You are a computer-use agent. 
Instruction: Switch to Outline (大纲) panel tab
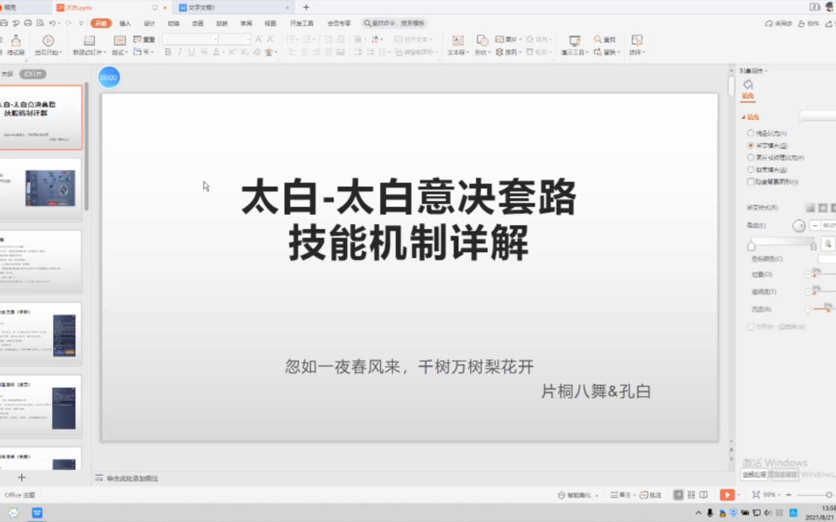tap(7, 74)
